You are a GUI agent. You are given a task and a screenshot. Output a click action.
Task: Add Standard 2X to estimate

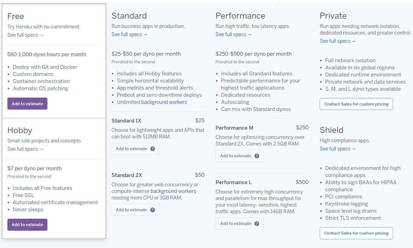point(132,210)
